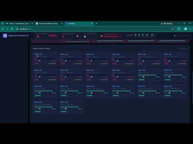Click the green health bar on asset 14
The height and width of the screenshot is (144, 193).
[x=71, y=91]
